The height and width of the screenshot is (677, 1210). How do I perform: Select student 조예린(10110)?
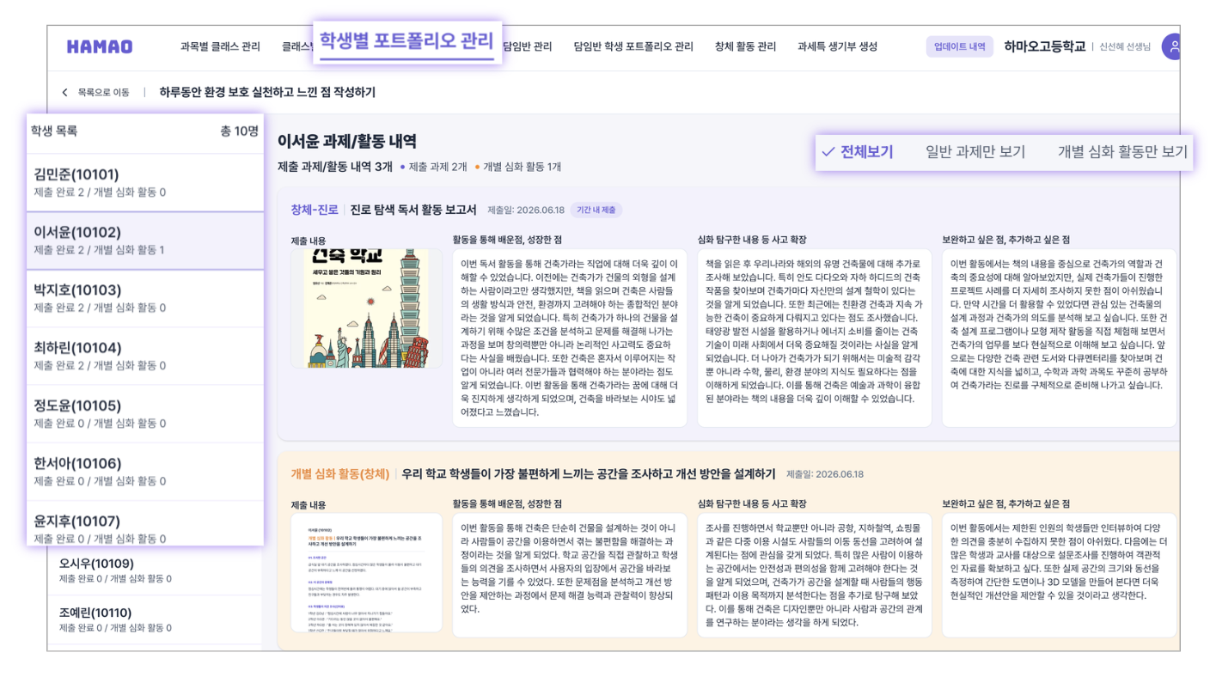point(155,619)
